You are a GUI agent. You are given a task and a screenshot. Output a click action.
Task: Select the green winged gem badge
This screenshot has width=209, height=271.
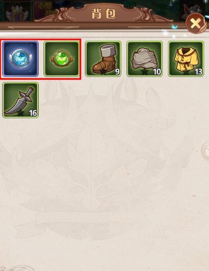click(x=62, y=59)
